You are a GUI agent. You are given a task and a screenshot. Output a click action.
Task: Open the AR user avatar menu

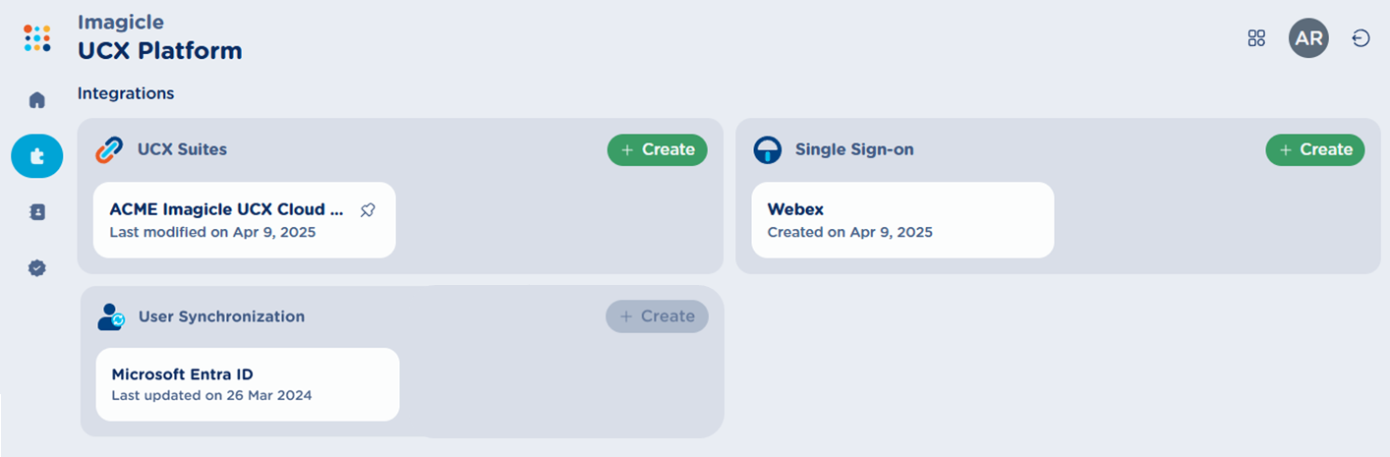pos(1308,38)
